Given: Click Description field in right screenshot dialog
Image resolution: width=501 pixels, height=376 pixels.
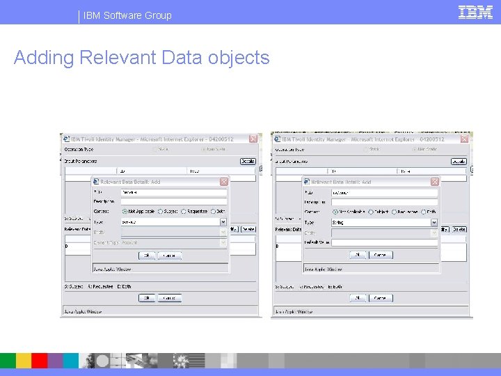Looking at the screenshot, I should 385,202.
